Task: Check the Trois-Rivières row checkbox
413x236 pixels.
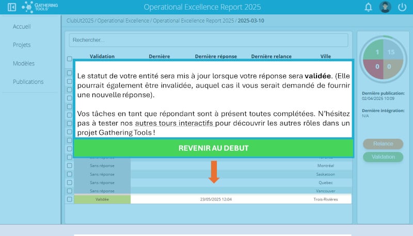Action: (70, 199)
